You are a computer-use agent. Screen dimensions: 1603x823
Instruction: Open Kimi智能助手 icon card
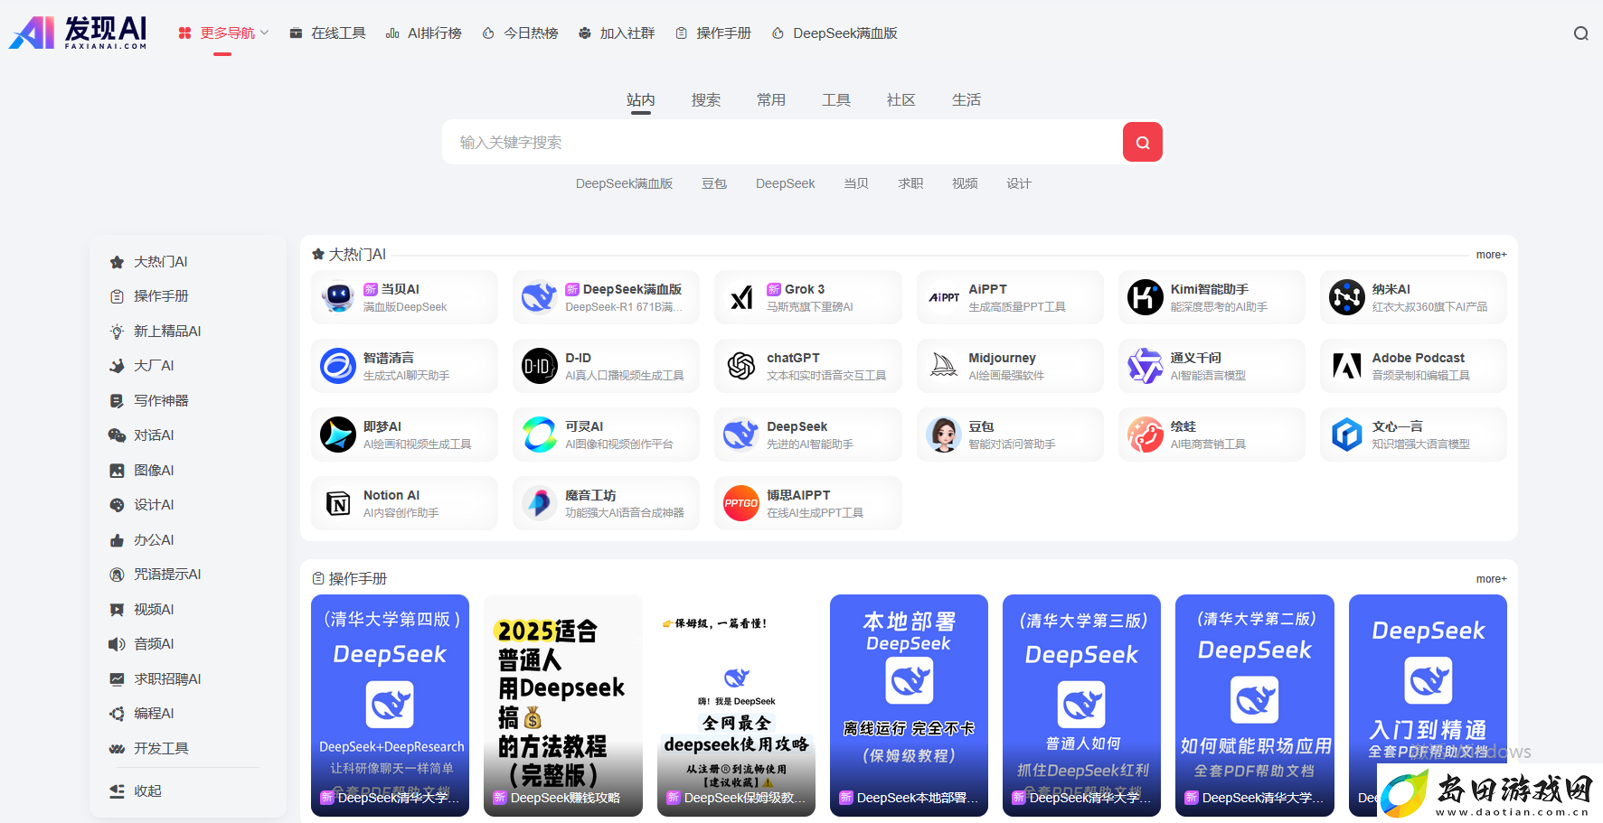click(x=1212, y=297)
